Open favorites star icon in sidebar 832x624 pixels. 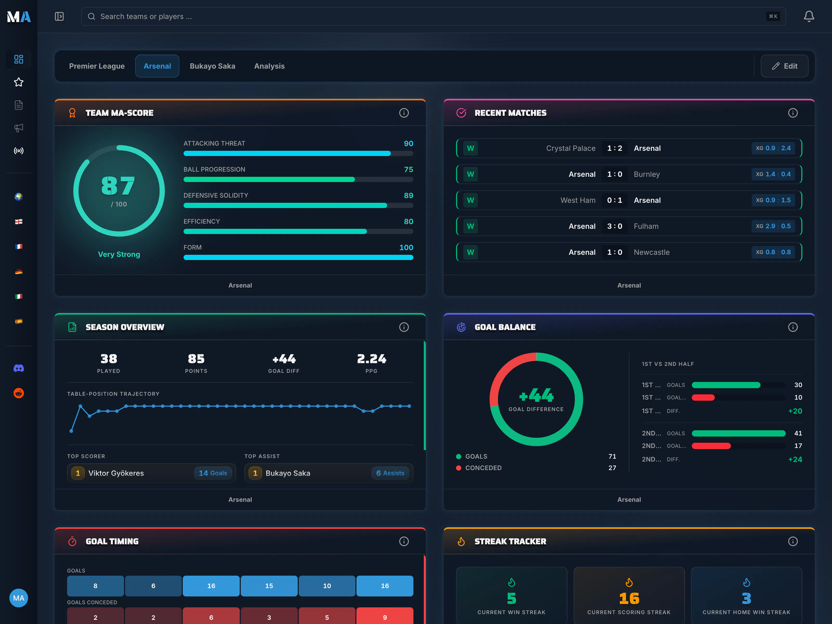[19, 82]
